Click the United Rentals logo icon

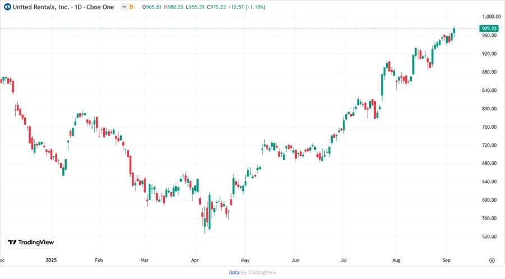click(x=7, y=7)
